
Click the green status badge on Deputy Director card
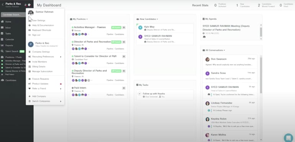[116, 71]
